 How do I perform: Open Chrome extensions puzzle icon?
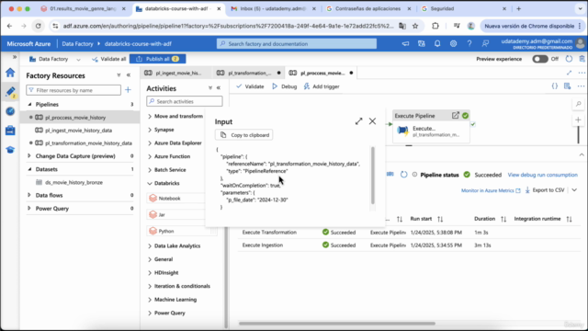(435, 26)
